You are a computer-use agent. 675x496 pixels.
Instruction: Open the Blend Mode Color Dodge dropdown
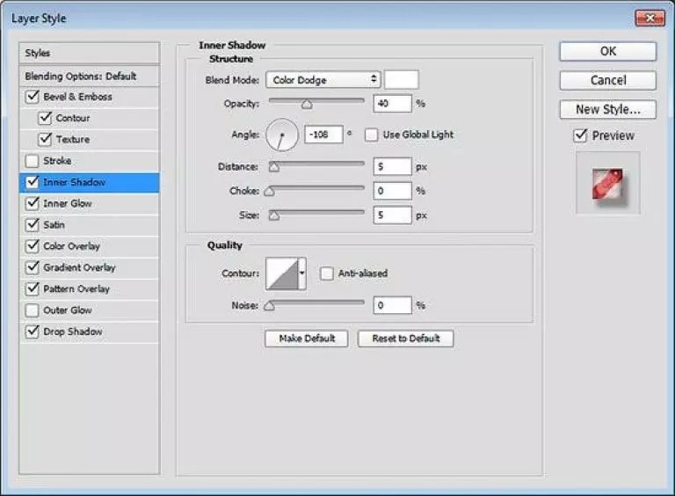[323, 80]
